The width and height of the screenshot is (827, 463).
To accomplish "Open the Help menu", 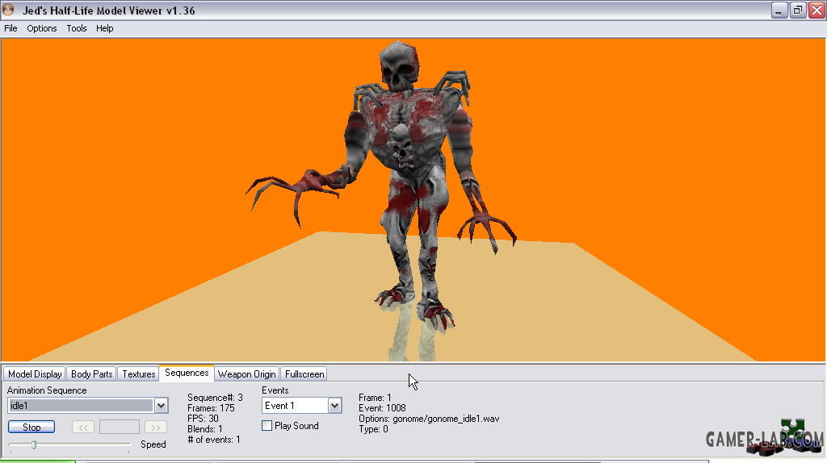I will [104, 28].
